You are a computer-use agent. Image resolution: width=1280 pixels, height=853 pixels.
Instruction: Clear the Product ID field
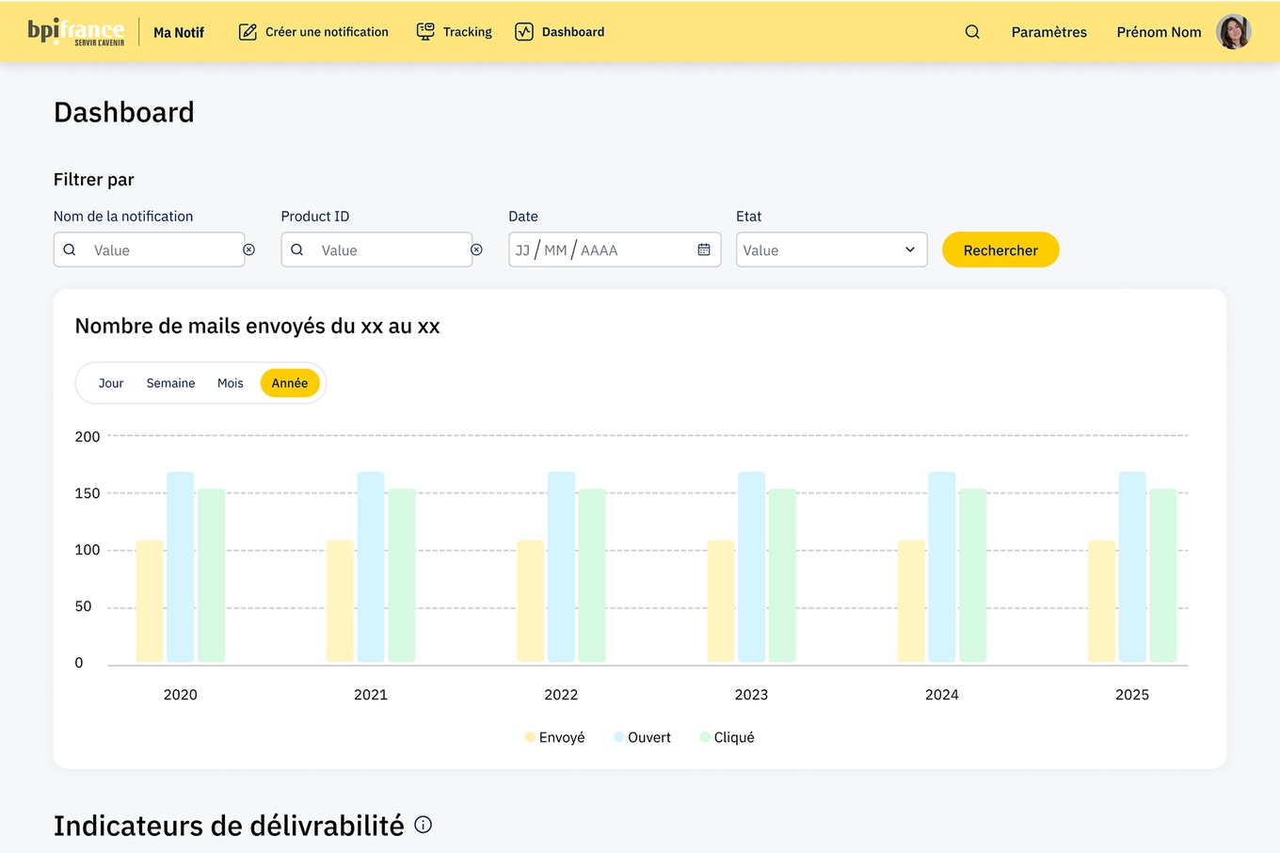click(x=477, y=249)
